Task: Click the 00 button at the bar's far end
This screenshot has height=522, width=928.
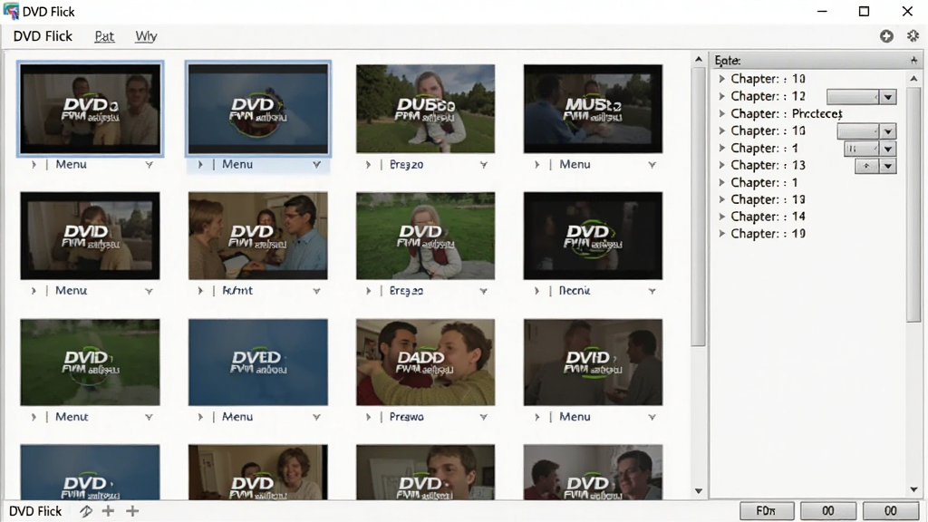Action: tap(891, 511)
